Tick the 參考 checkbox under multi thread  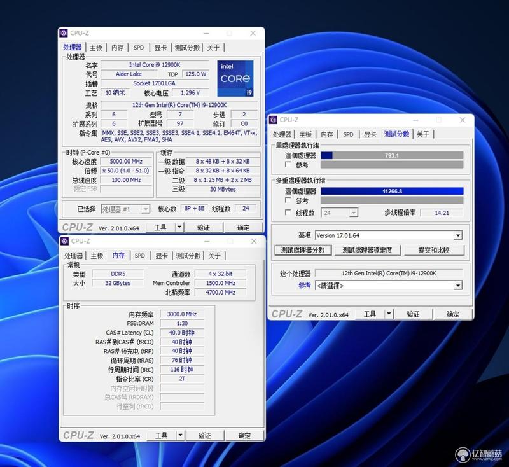click(288, 200)
